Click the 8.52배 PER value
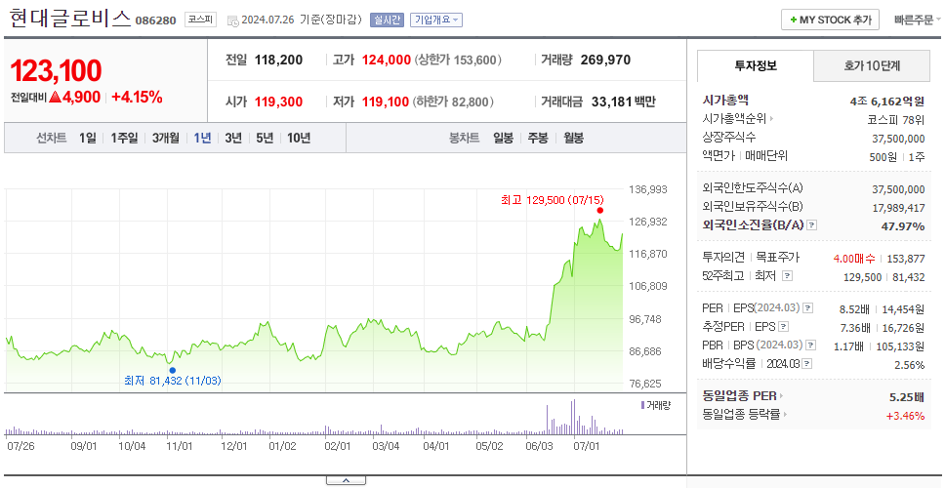Screen dimensions: 945x488 click(854, 309)
